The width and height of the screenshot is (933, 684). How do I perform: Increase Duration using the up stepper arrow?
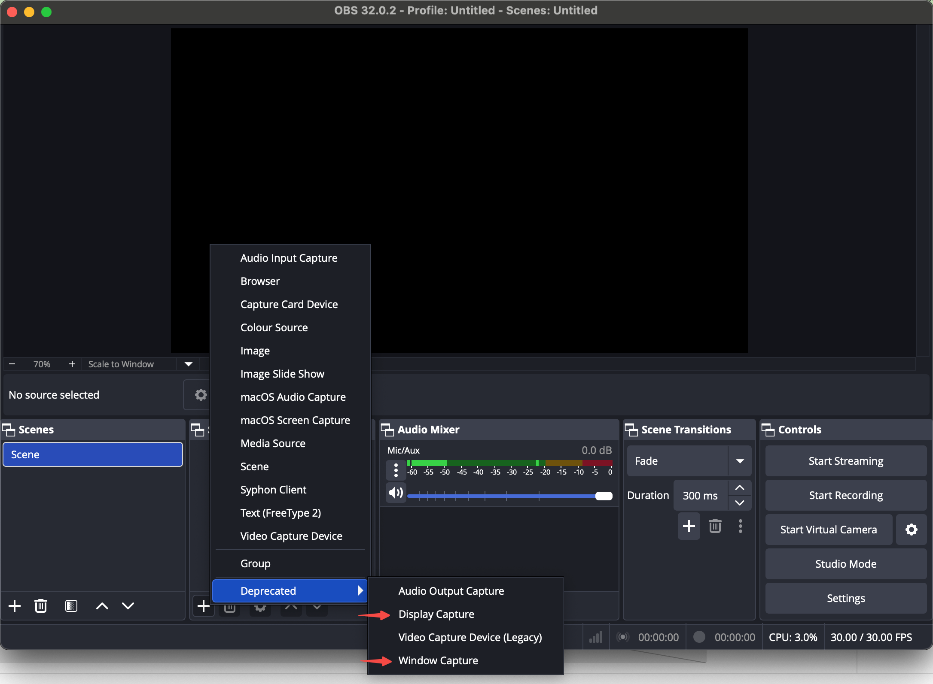(740, 488)
